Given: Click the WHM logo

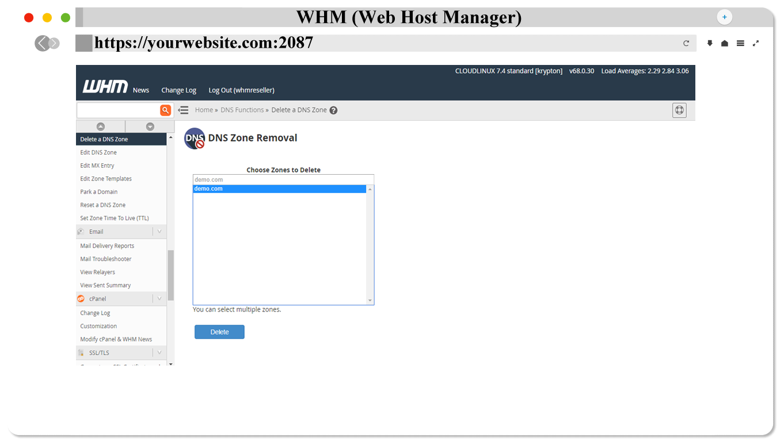Looking at the screenshot, I should pyautogui.click(x=105, y=87).
